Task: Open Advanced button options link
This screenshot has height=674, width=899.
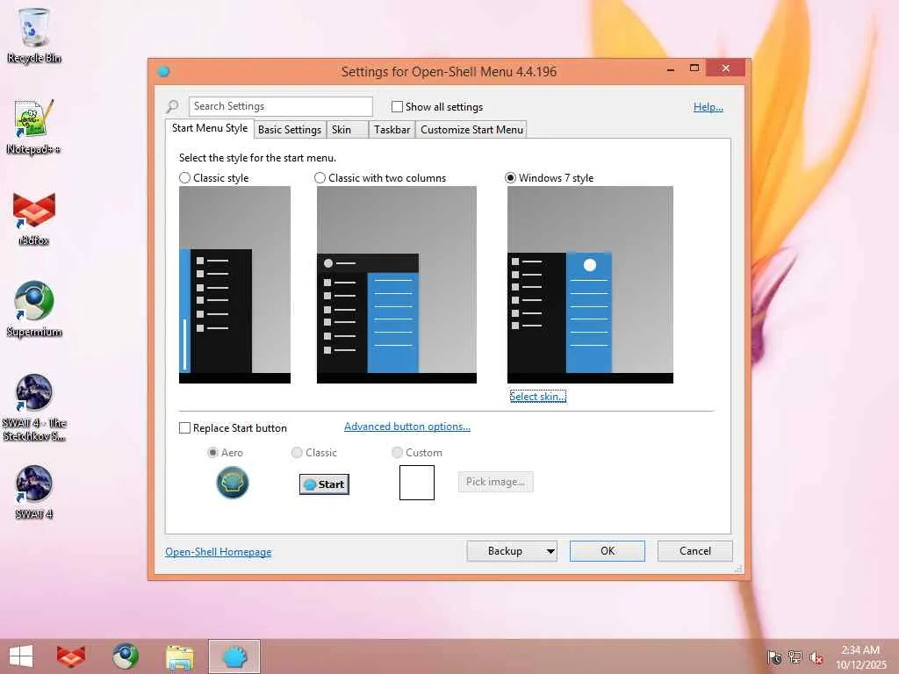Action: pyautogui.click(x=407, y=427)
